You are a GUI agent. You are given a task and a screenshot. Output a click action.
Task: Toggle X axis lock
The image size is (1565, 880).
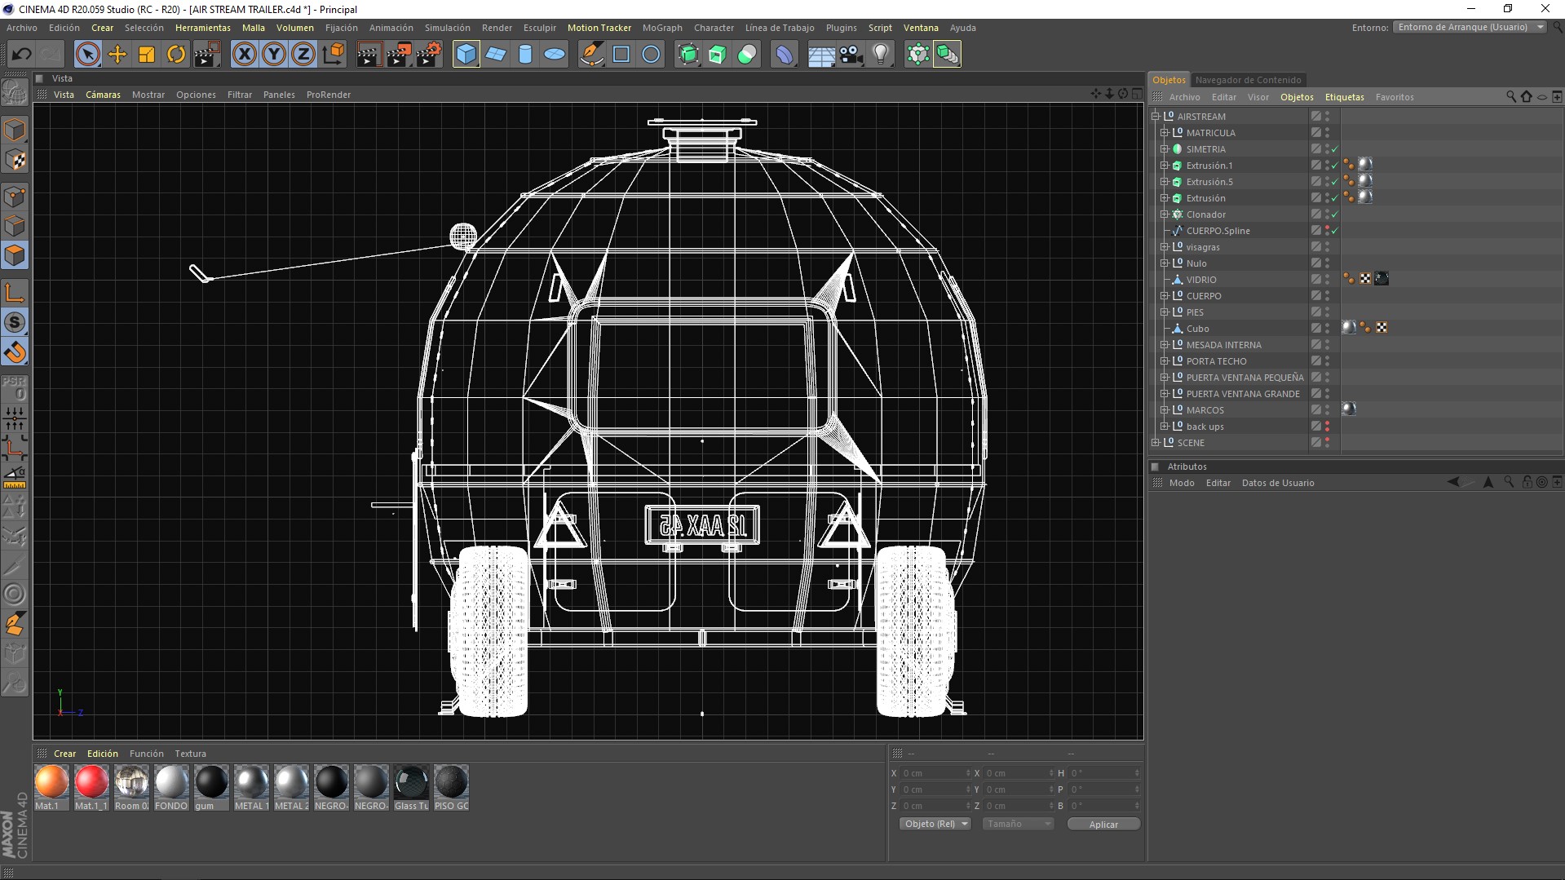tap(244, 55)
